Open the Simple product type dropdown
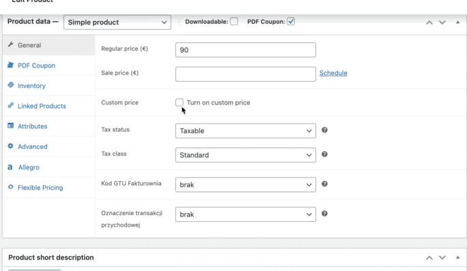The height and width of the screenshot is (271, 467). pos(117,23)
